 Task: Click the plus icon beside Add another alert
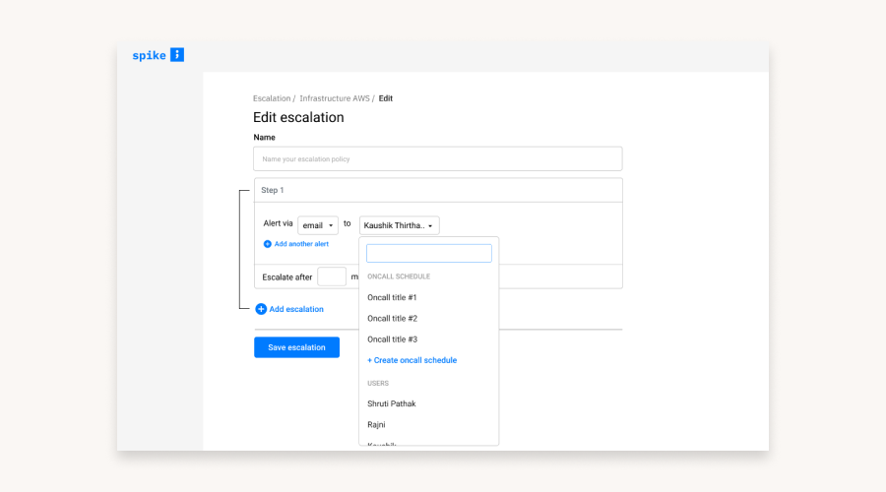click(x=268, y=244)
